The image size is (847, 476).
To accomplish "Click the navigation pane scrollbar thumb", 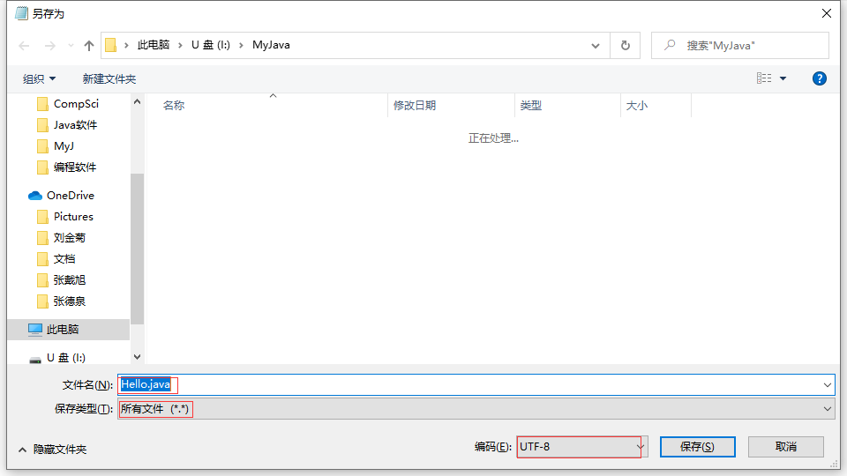I will pyautogui.click(x=138, y=249).
